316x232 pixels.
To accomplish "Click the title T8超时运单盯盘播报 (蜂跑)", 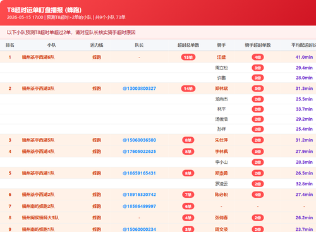I will click(x=44, y=10).
